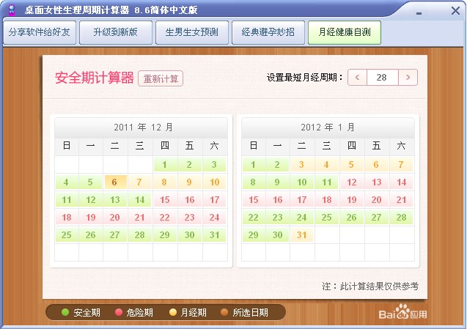Select December 25 in 2011 calendar
The height and width of the screenshot is (329, 467).
click(67, 235)
